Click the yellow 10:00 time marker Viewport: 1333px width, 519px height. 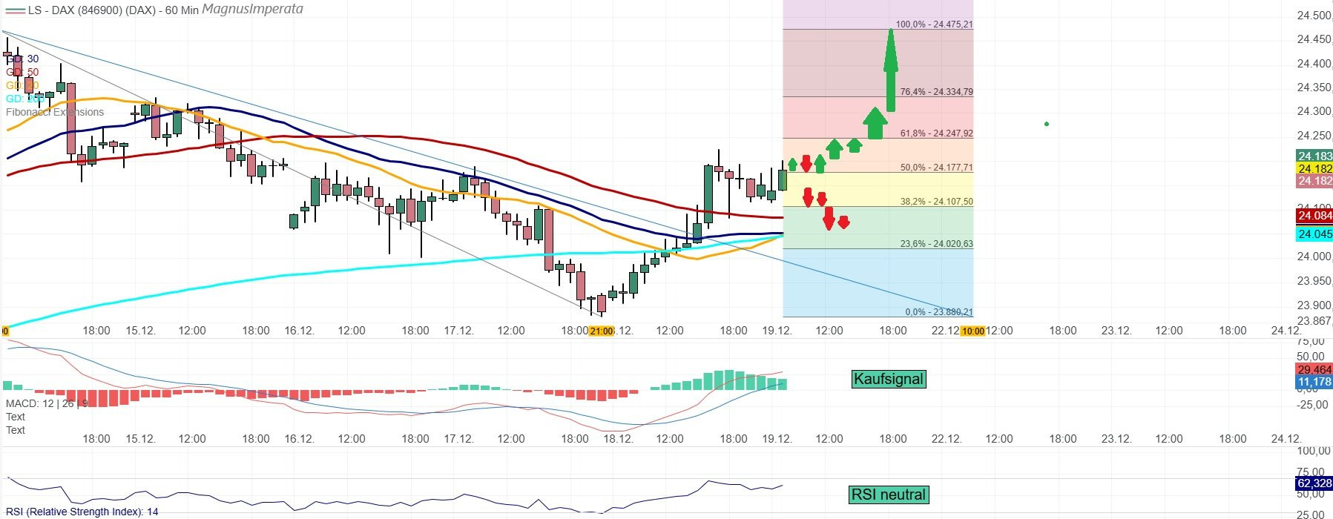click(972, 331)
